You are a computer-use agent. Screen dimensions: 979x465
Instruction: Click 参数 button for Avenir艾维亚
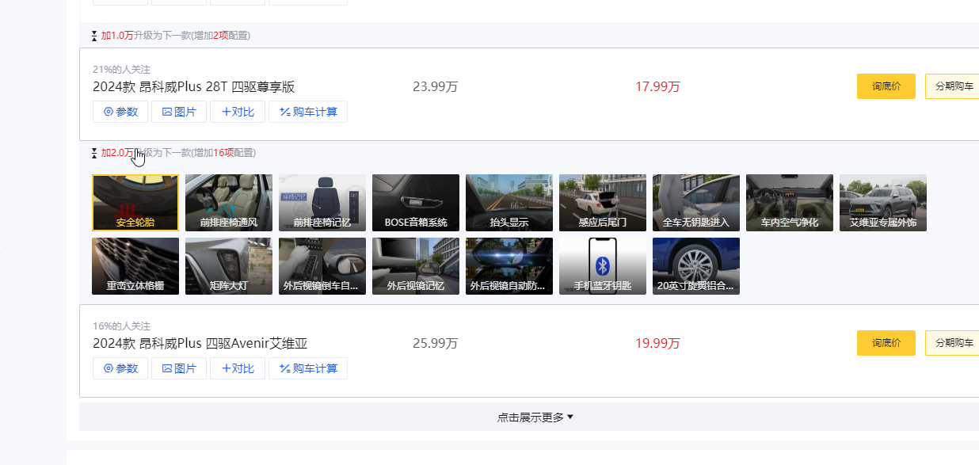click(120, 368)
